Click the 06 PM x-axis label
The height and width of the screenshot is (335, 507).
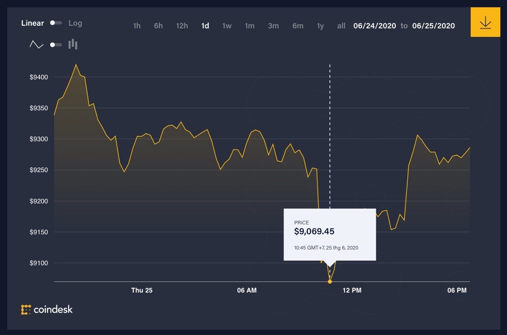pyautogui.click(x=457, y=290)
